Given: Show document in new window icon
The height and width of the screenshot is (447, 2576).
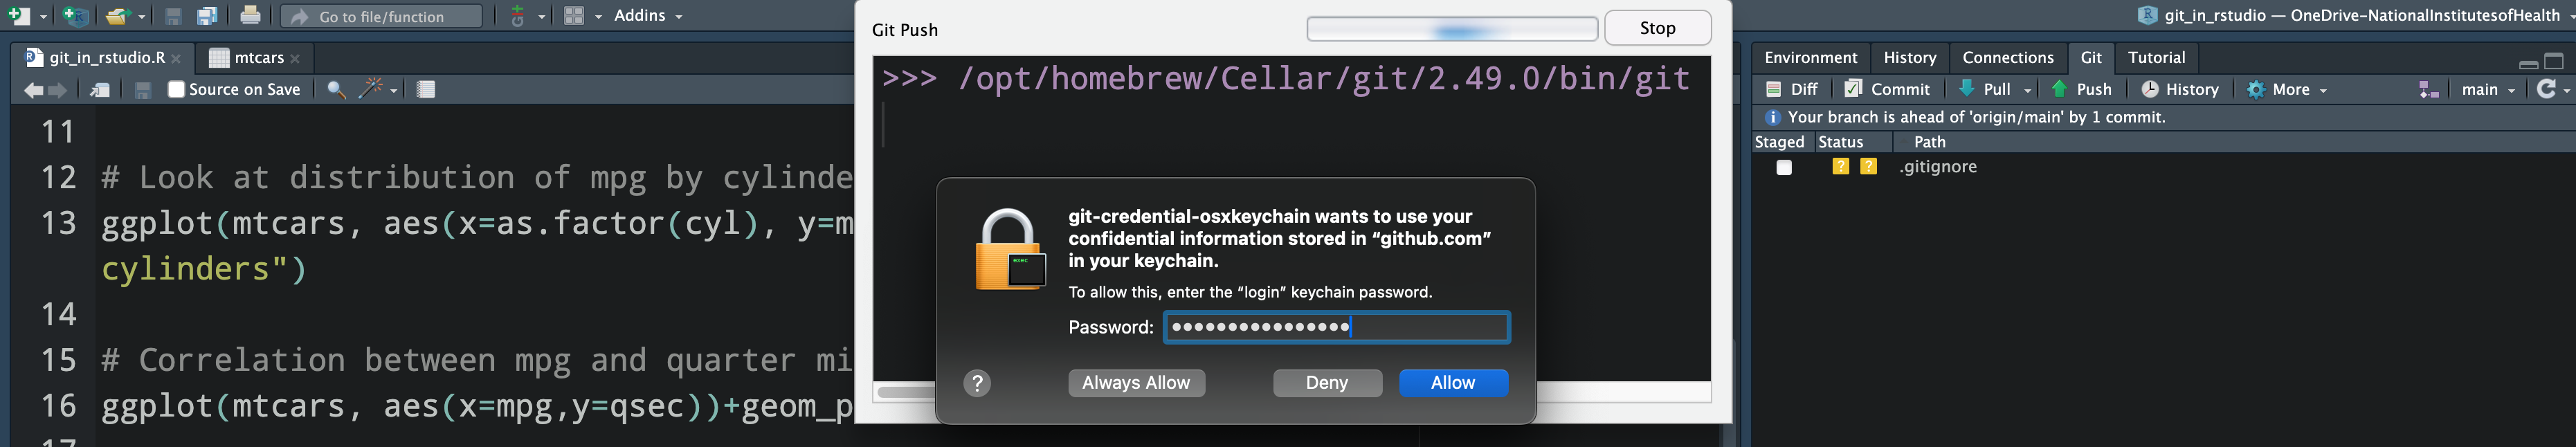Looking at the screenshot, I should [x=100, y=90].
